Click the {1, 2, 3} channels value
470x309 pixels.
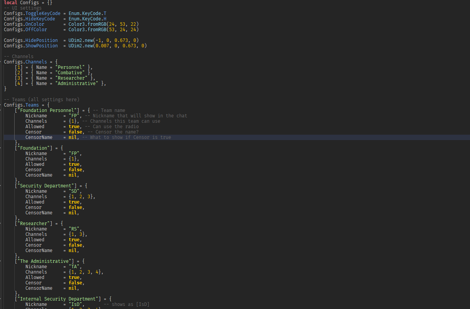tap(81, 197)
